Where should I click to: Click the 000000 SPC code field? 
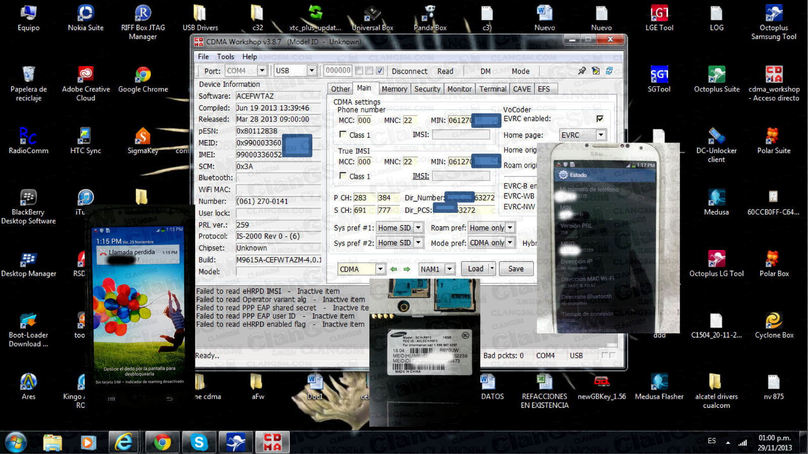point(337,71)
